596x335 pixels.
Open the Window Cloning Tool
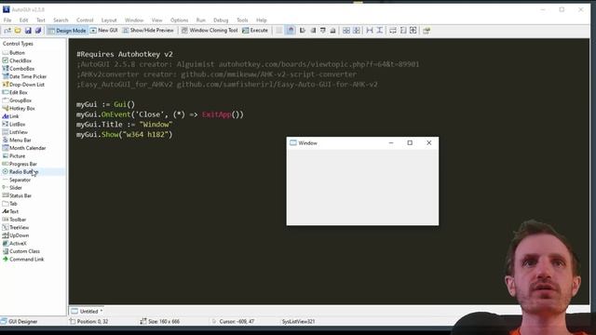point(210,31)
